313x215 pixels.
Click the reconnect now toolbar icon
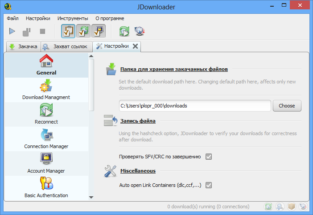pyautogui.click(x=124, y=31)
